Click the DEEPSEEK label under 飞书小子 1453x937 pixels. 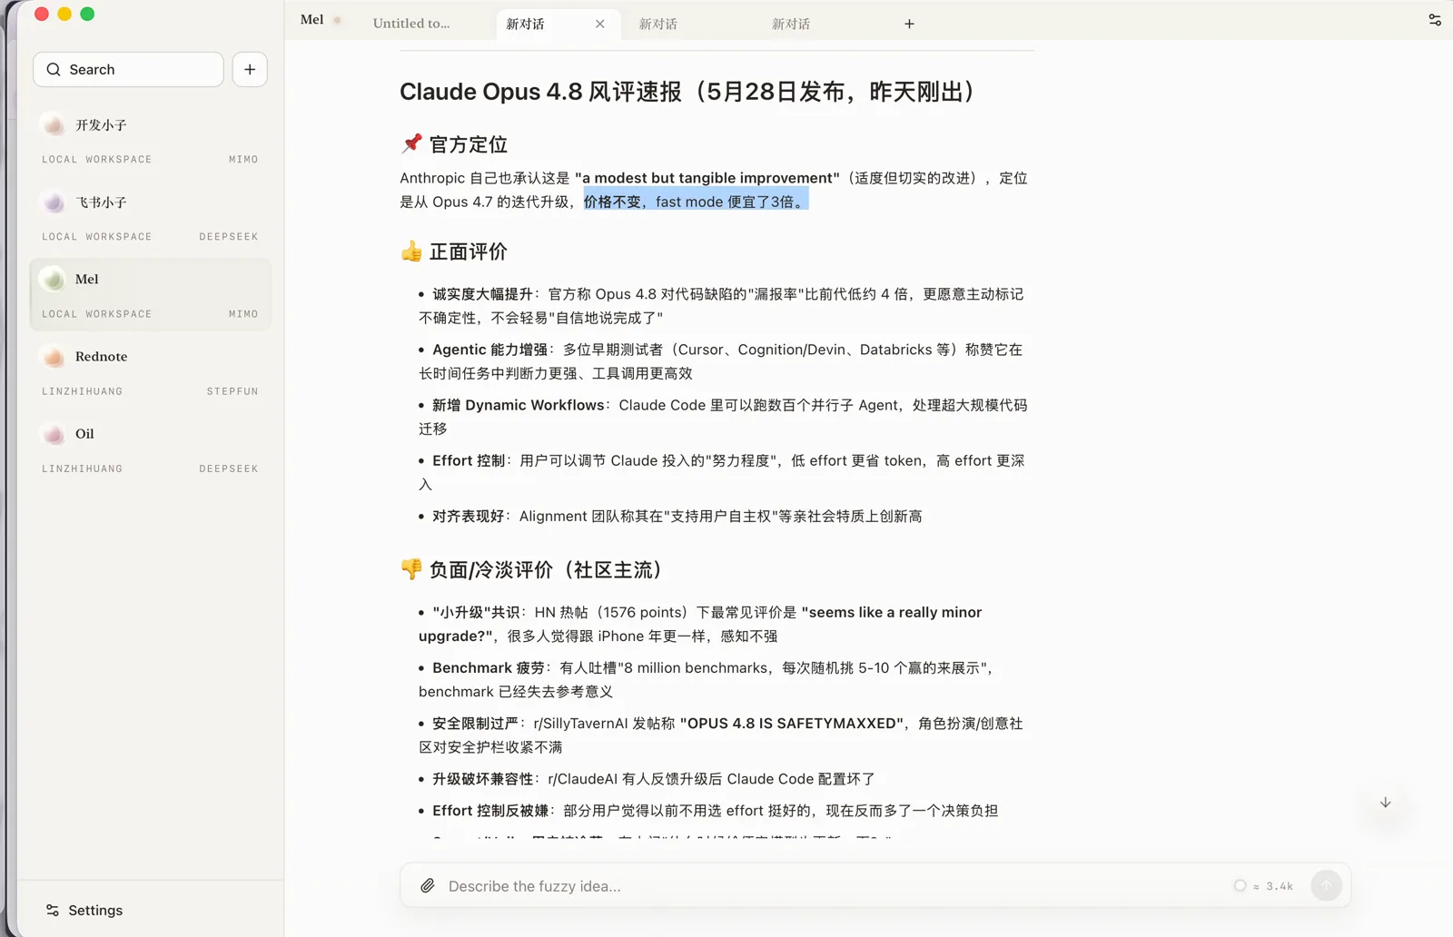pyautogui.click(x=229, y=237)
